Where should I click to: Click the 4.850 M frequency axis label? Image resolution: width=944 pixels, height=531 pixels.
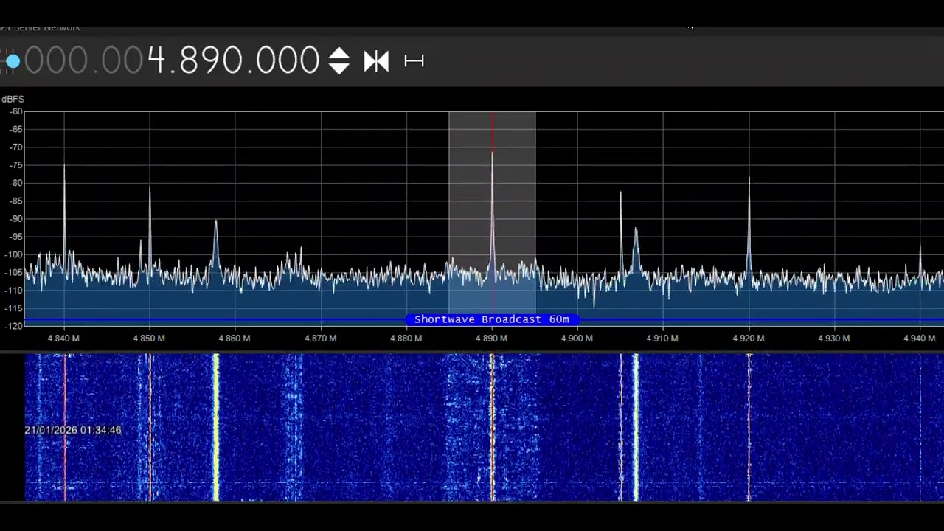point(149,339)
